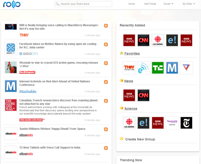Click siliconindia thumbnail for 12 New Tablets article
This screenshot has height=164, width=201.
click(x=11, y=152)
